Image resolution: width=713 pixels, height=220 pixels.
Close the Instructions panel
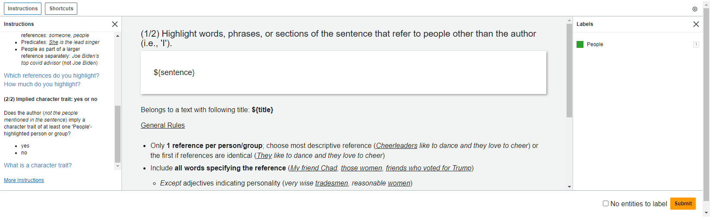(115, 24)
